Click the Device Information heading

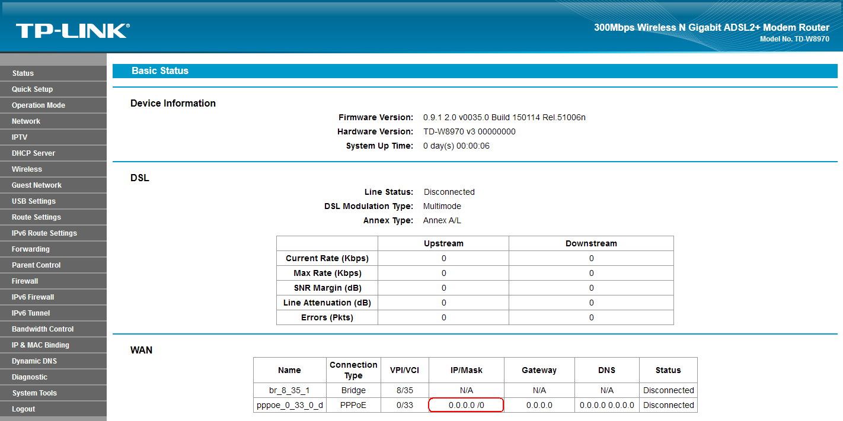pyautogui.click(x=173, y=103)
